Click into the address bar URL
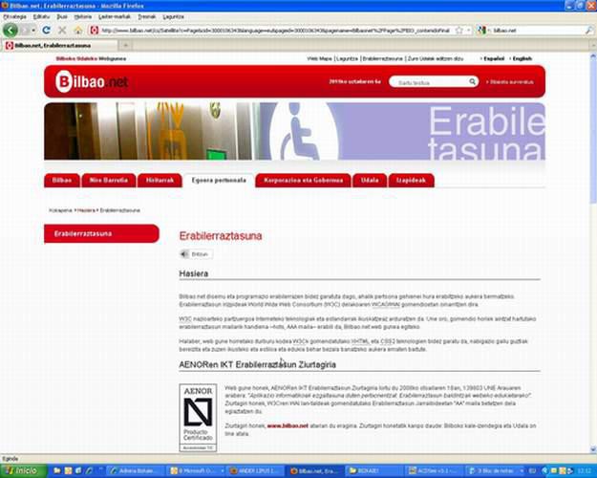The height and width of the screenshot is (478, 597). pos(276,30)
